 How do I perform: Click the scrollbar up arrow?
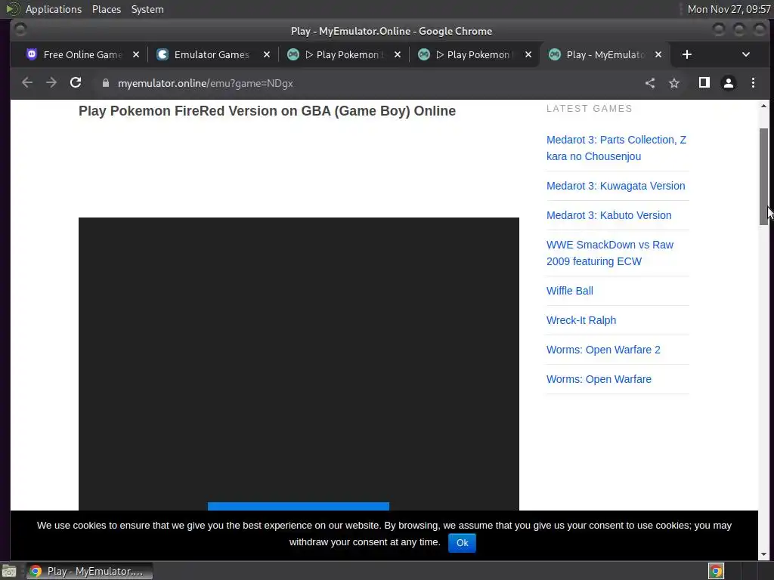click(x=763, y=106)
